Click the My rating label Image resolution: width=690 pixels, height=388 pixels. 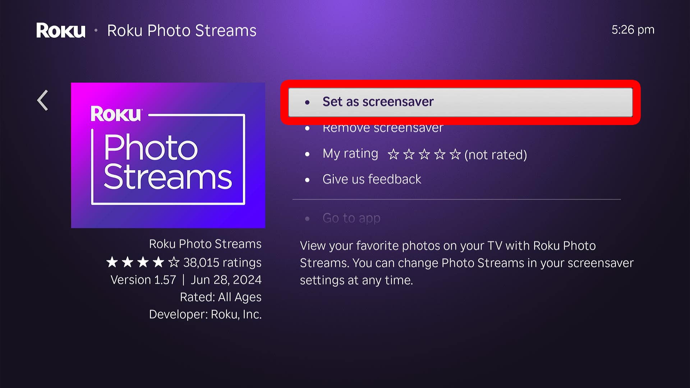tap(350, 154)
